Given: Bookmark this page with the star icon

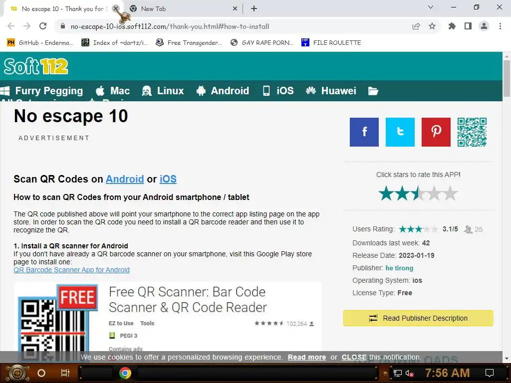Looking at the screenshot, I should point(432,26).
